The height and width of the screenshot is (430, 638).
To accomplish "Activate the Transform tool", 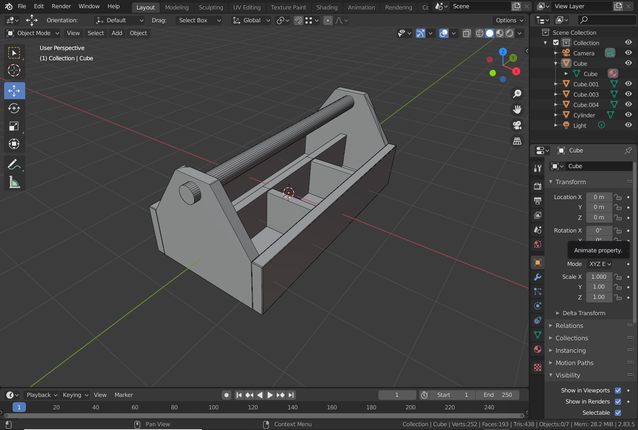I will pos(14,144).
